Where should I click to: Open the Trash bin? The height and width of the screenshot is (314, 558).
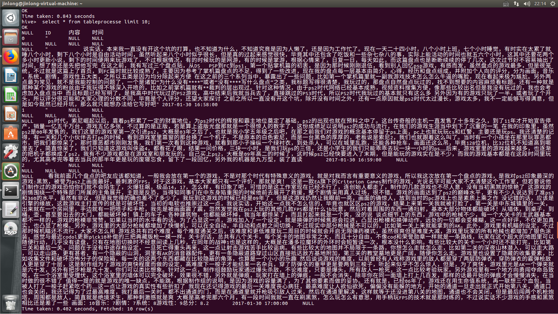point(11,303)
